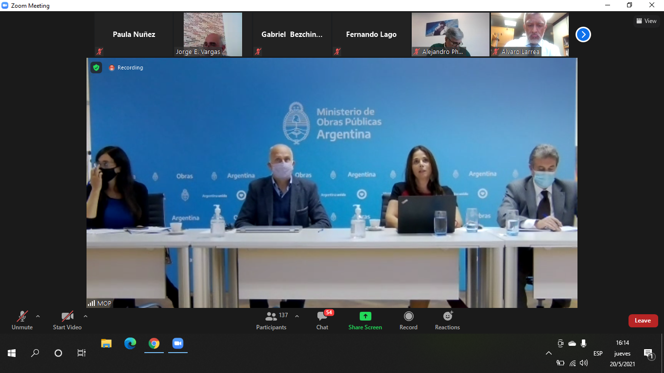
Task: Select Fernando Lago participant tile
Action: 371,34
